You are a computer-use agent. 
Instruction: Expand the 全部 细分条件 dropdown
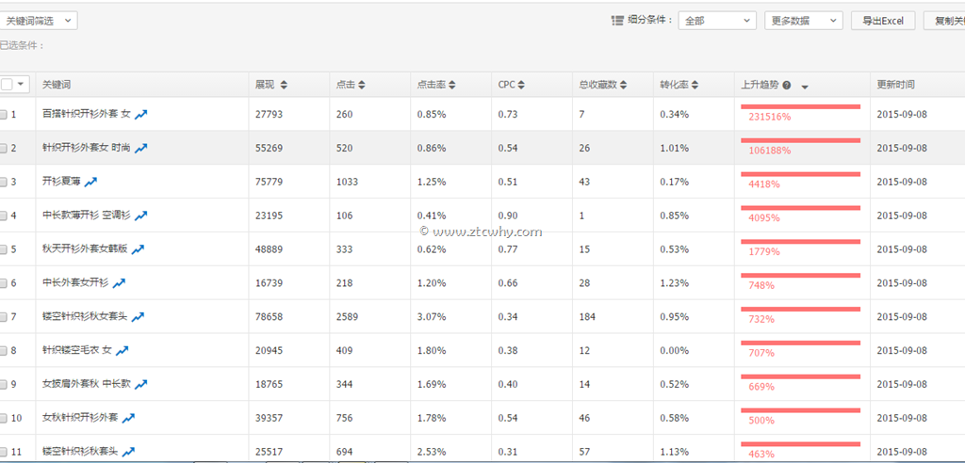[x=716, y=21]
